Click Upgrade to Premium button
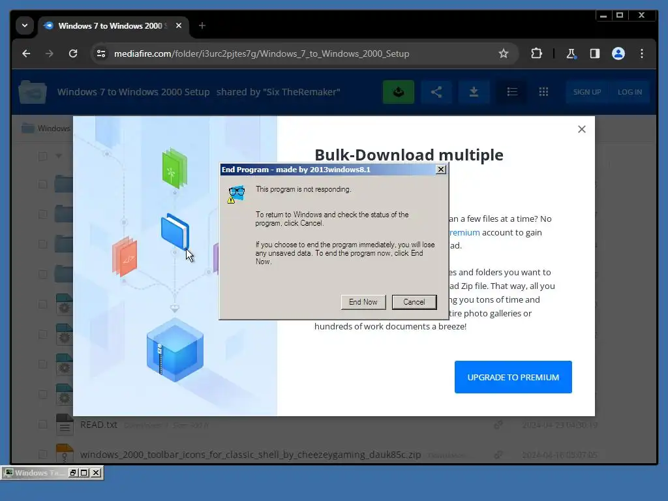This screenshot has height=501, width=668. click(513, 377)
